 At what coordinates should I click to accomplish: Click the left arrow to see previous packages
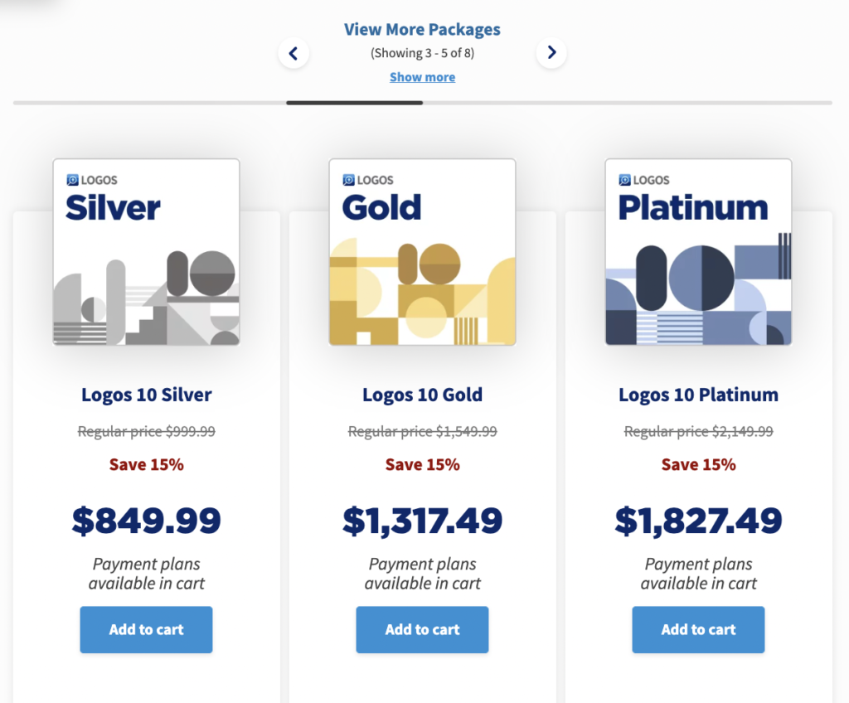click(x=294, y=52)
